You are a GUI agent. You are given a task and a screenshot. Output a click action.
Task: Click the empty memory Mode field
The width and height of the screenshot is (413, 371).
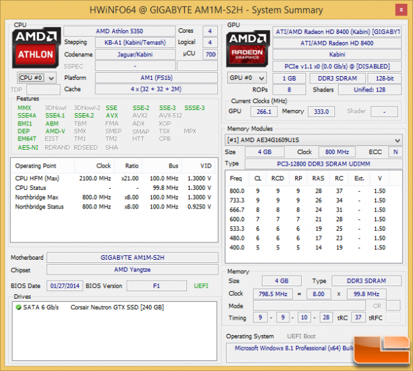tap(309, 306)
